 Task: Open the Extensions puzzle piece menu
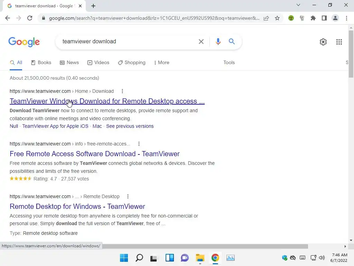pyautogui.click(x=313, y=18)
